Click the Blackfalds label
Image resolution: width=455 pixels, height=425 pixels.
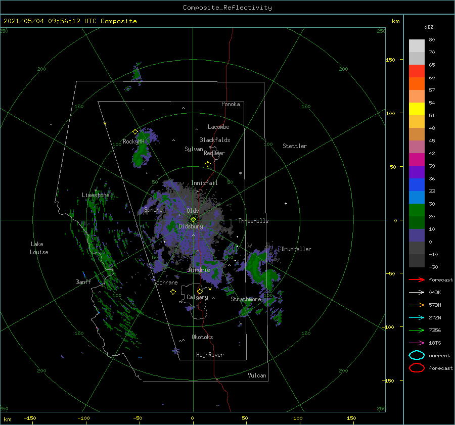pyautogui.click(x=215, y=140)
